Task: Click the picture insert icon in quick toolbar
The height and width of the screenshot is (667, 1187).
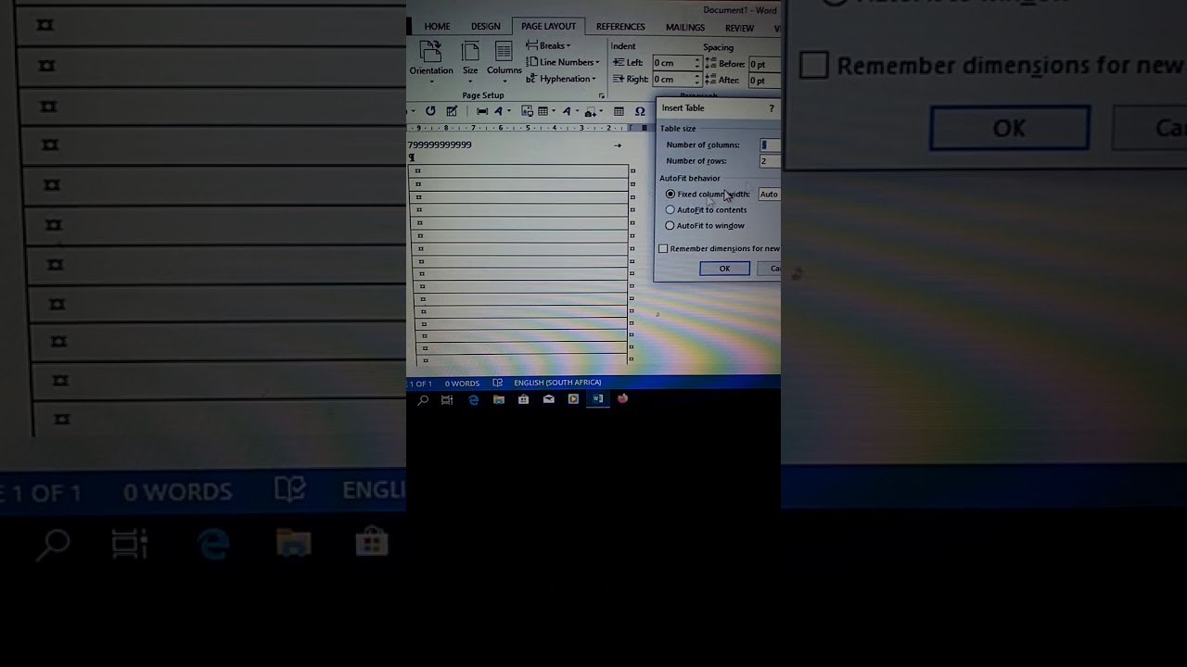Action: click(527, 111)
